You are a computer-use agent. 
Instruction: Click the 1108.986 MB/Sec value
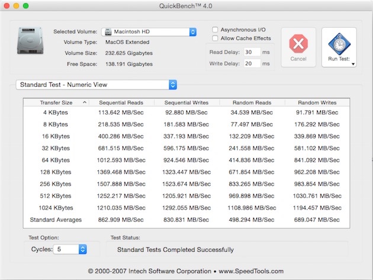[252, 208]
